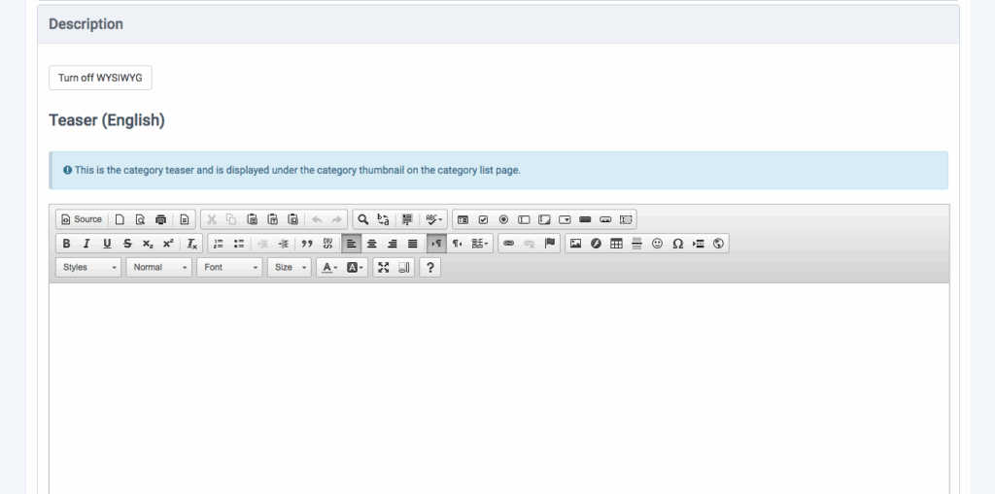The height and width of the screenshot is (494, 995).
Task: Toggle Italic formatting
Action: [86, 244]
